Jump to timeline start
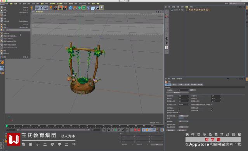 point(104,130)
